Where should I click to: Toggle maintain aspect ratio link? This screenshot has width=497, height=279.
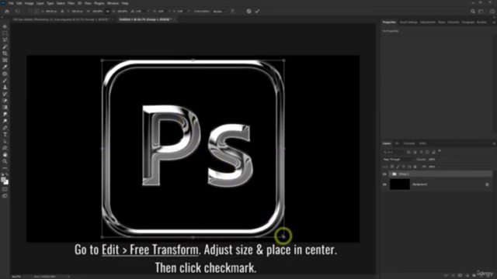tap(107, 12)
